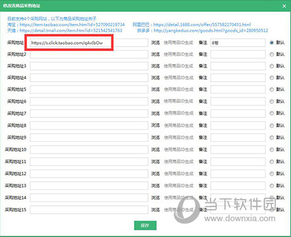The height and width of the screenshot is (237, 291).
Task: Use 使用商品ID生成 link beside 采购地址9
Action: pyautogui.click(x=179, y=138)
